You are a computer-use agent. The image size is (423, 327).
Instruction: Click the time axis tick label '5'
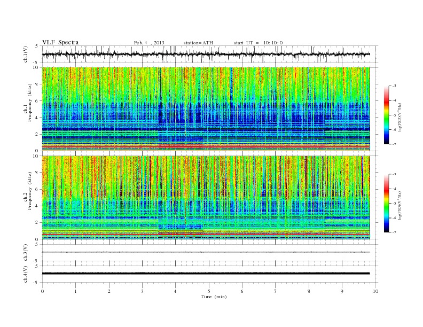coord(209,291)
